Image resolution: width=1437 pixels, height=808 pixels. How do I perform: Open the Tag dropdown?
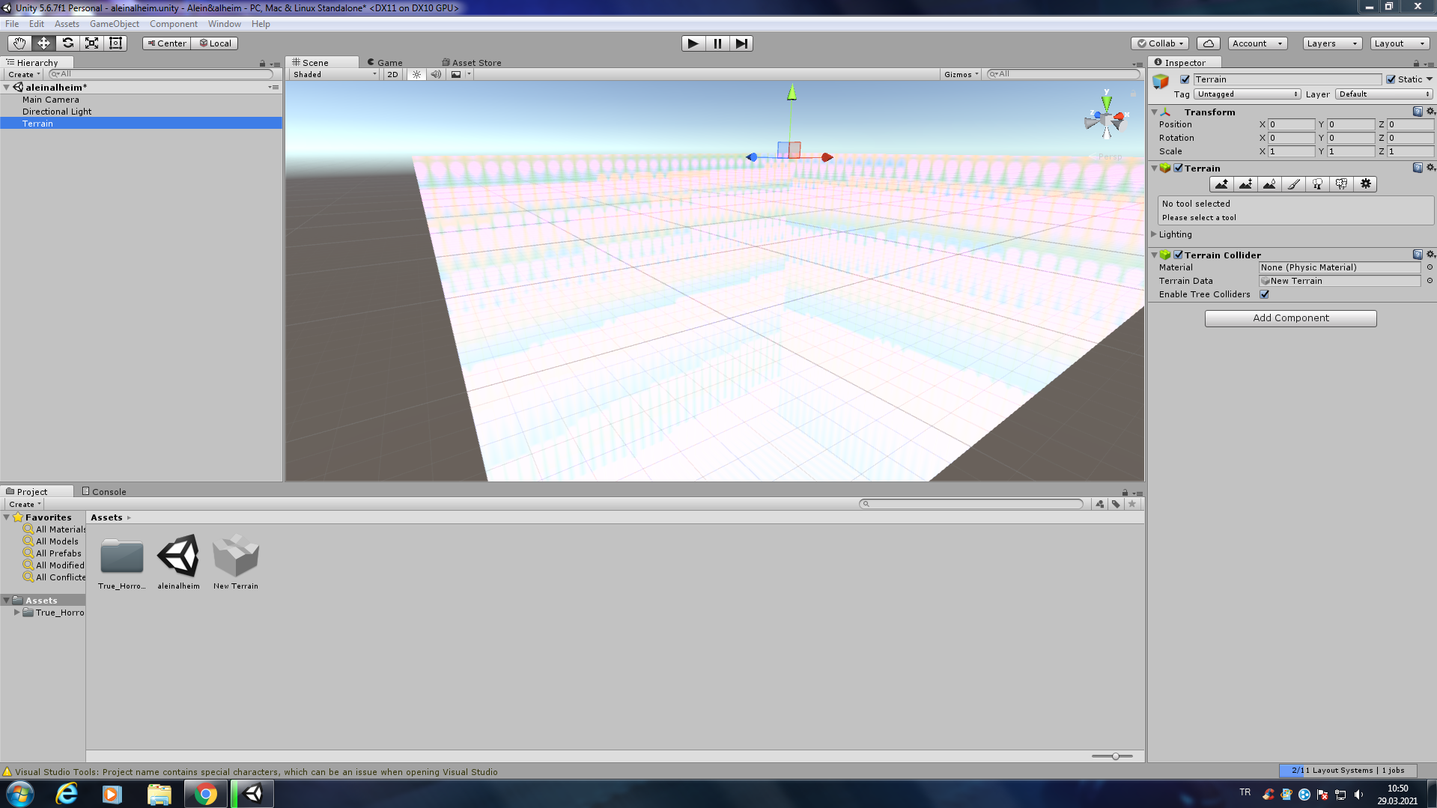pyautogui.click(x=1247, y=94)
